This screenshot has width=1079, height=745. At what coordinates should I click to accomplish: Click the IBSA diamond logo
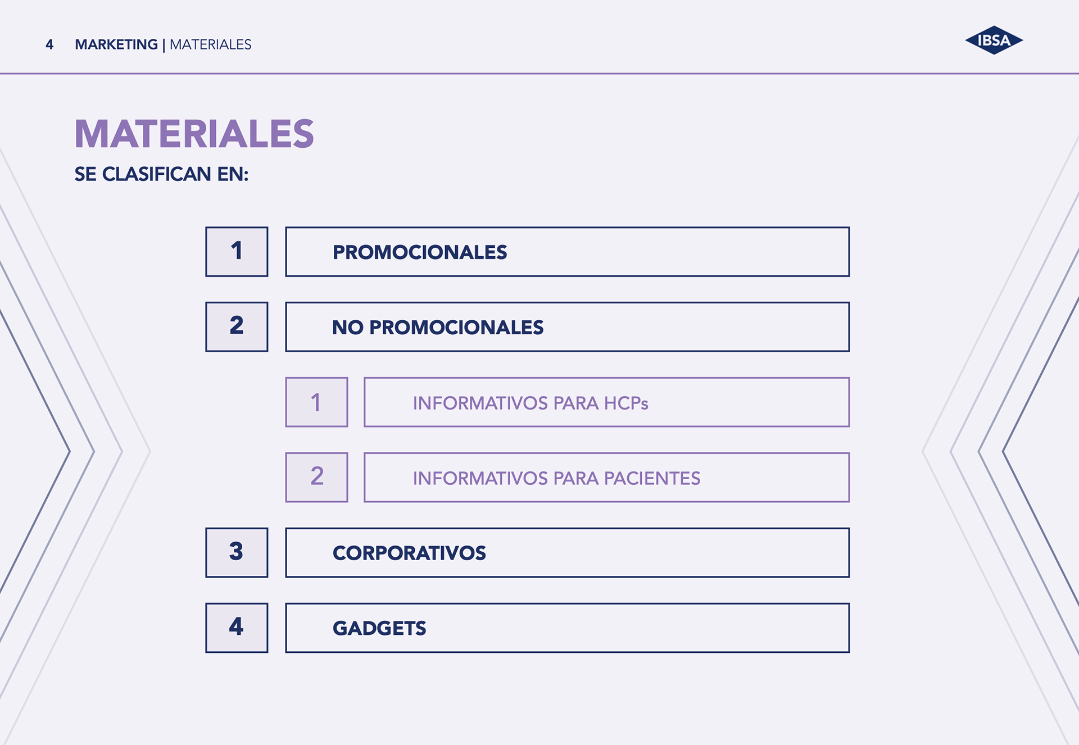994,40
